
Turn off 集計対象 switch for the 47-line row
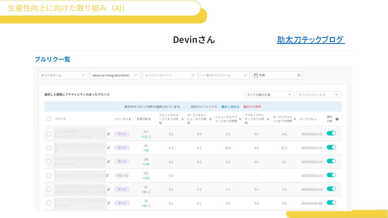(x=331, y=189)
